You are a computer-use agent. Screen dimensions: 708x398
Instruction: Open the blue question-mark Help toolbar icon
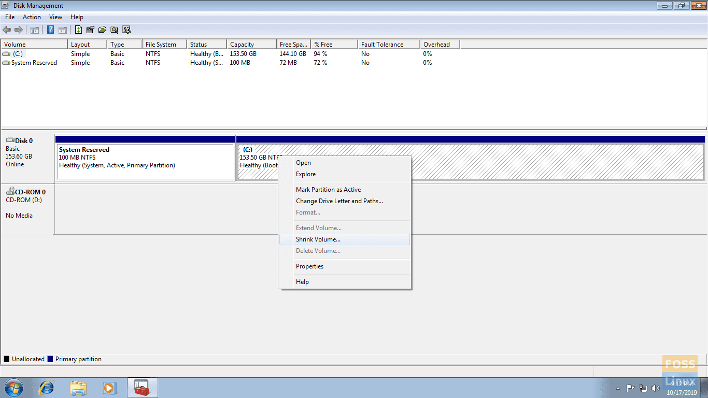click(x=50, y=30)
